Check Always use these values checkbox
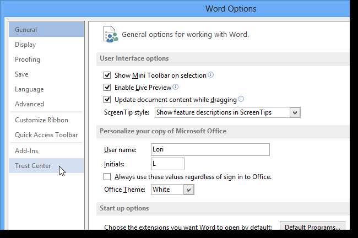This screenshot has width=358, height=238. click(x=107, y=177)
